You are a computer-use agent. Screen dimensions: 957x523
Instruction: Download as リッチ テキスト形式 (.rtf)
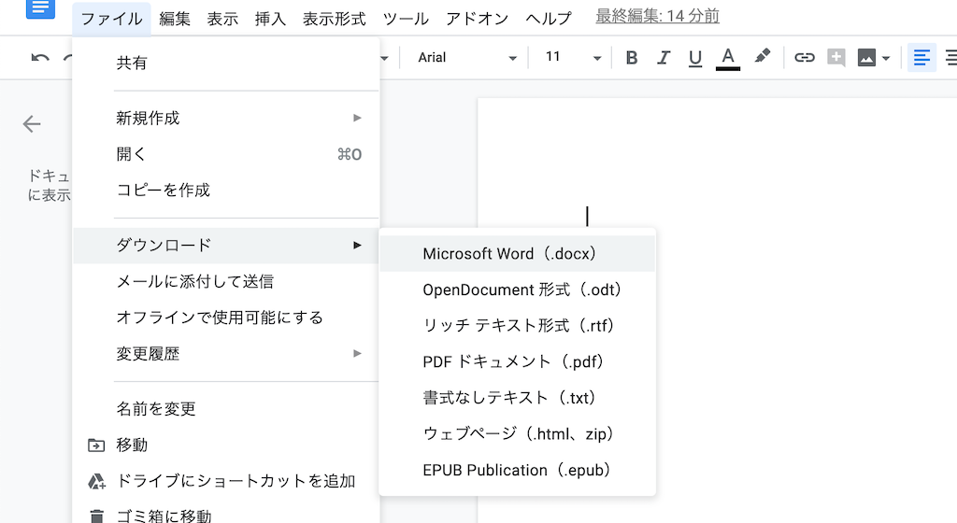(x=517, y=326)
